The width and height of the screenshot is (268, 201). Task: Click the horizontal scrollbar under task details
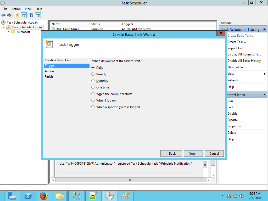click(x=130, y=180)
